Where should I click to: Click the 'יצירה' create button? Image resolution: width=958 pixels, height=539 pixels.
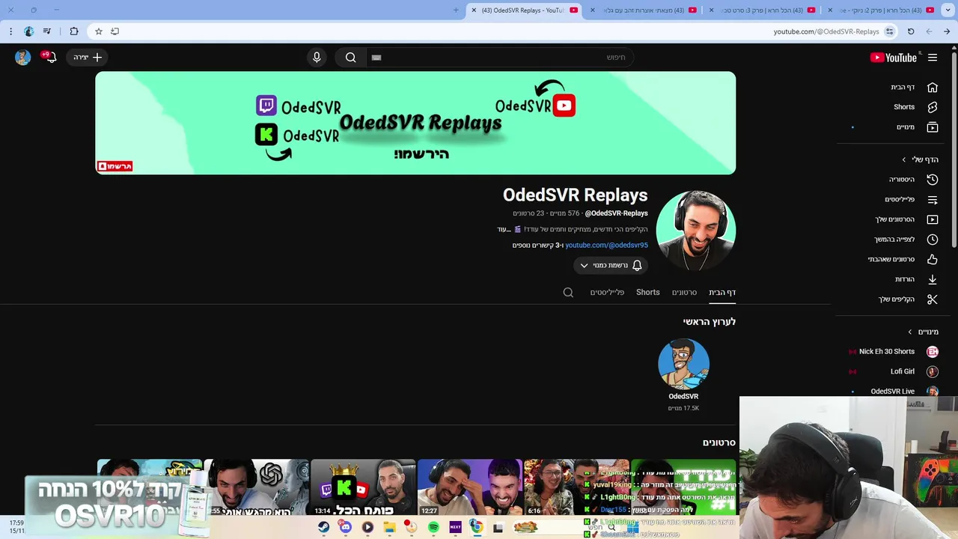tap(88, 58)
